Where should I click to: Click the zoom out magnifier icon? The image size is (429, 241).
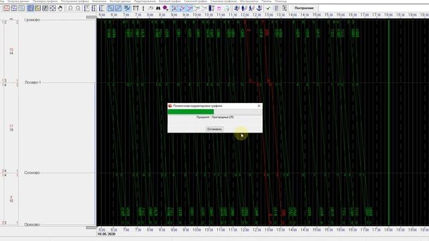point(78,8)
